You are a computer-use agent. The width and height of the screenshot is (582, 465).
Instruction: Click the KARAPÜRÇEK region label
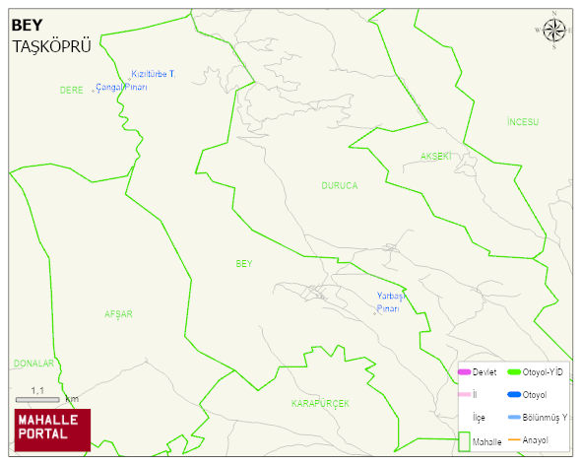pos(320,403)
